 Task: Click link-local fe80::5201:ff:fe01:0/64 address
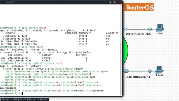(x=21, y=42)
